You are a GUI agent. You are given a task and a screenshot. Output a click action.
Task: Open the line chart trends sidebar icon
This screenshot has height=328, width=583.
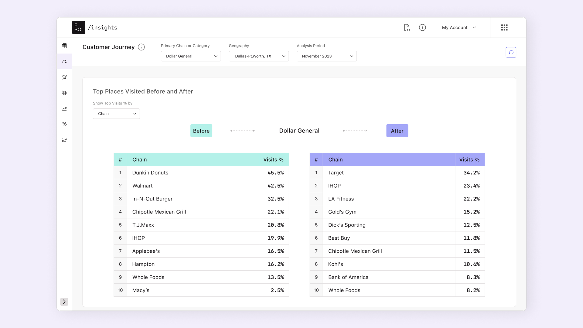[64, 109]
